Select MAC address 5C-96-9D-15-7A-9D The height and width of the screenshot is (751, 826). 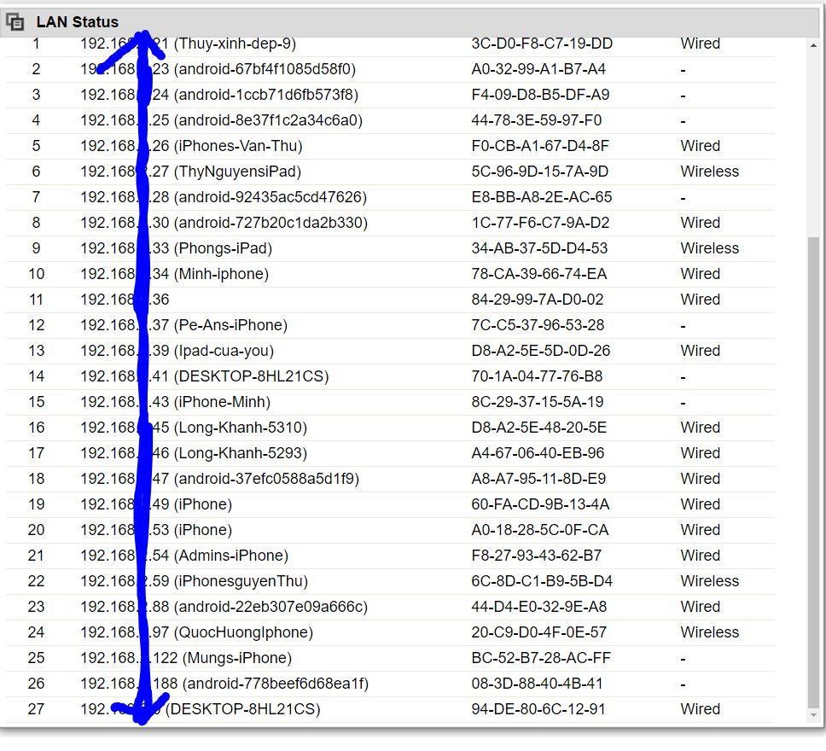click(x=540, y=172)
